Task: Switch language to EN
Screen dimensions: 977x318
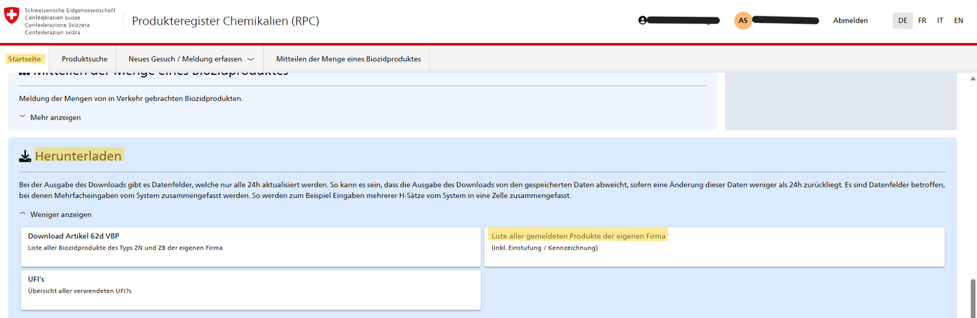Action: 958,20
